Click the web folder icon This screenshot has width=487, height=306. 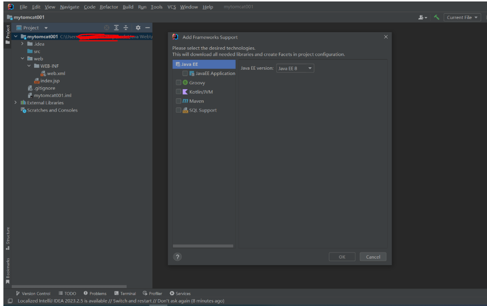tap(30, 58)
